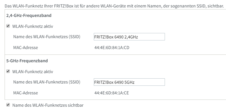The width and height of the screenshot is (226, 109).
Task: Toggle the Name des WLAN-Funknetzes sichtbar checkbox
Action: coord(8,105)
